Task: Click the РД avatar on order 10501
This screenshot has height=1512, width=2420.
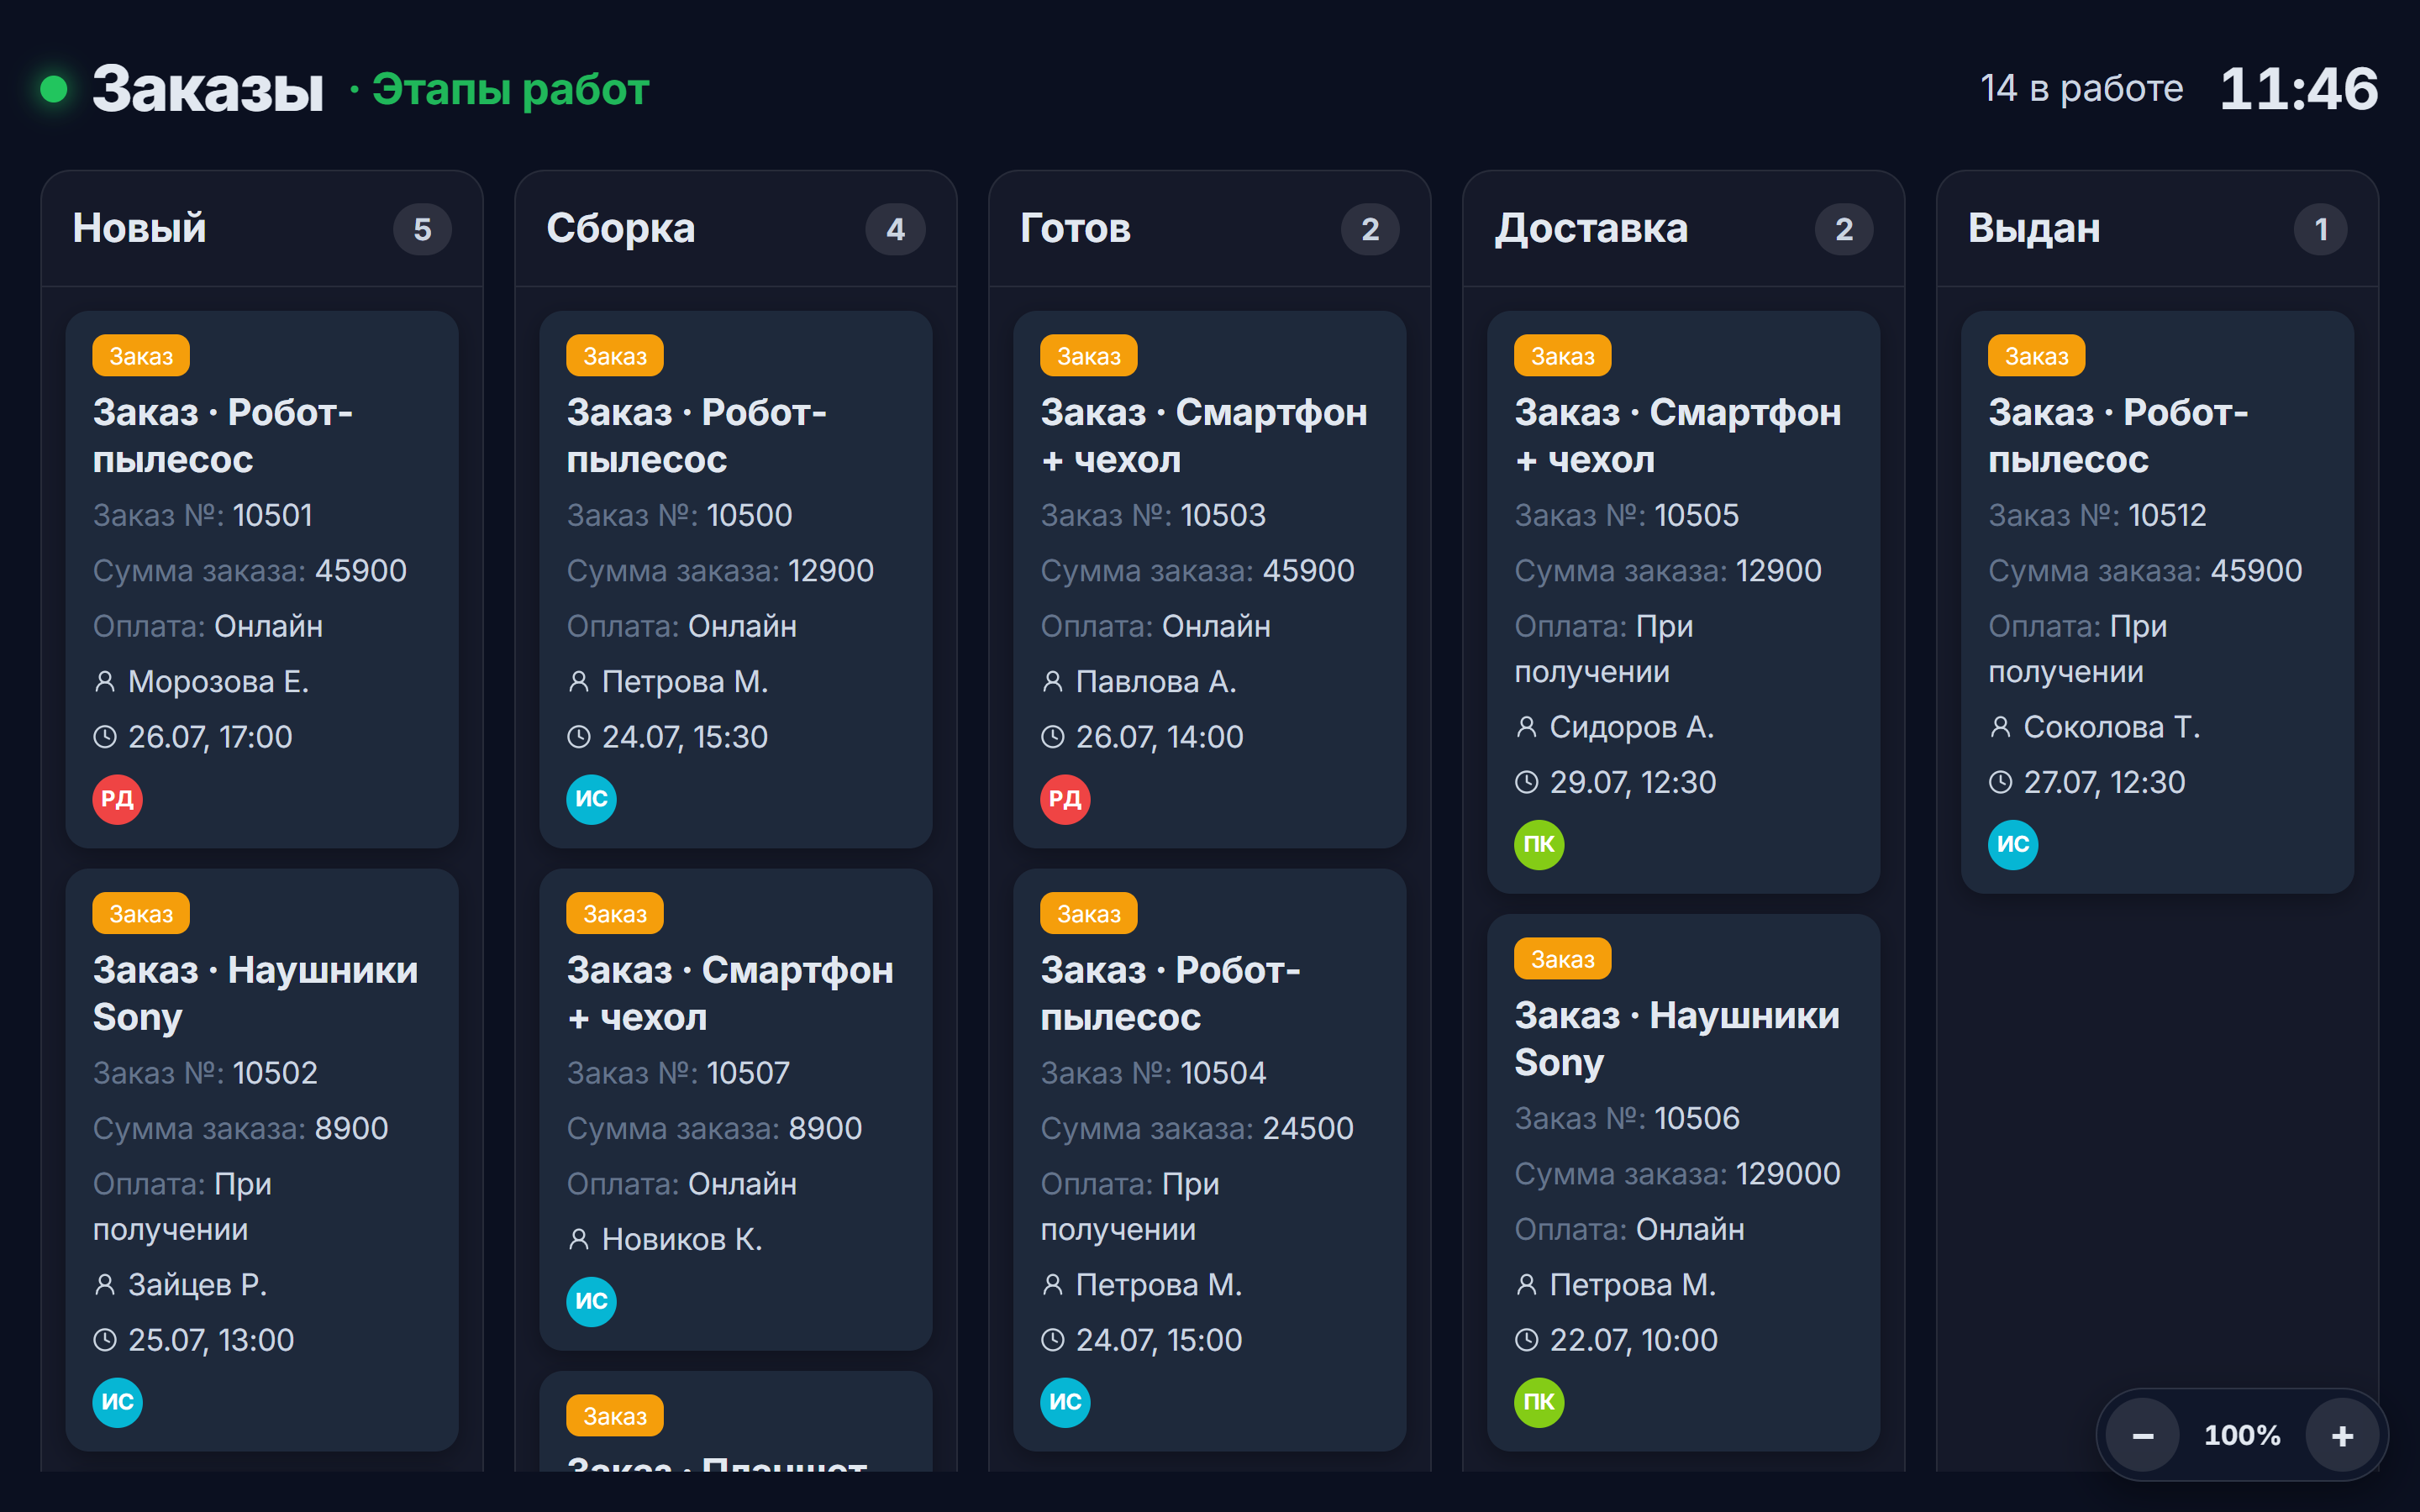Action: tap(117, 799)
